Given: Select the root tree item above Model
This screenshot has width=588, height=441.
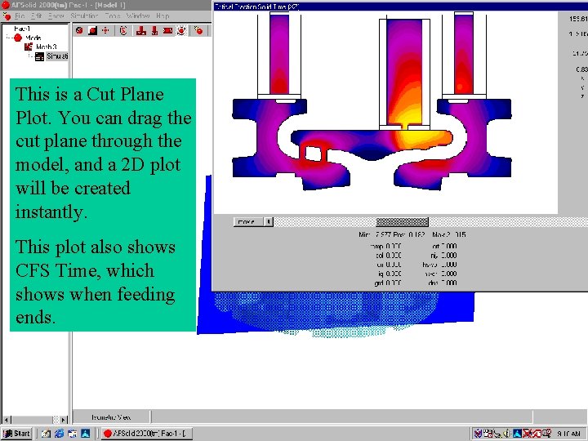Looking at the screenshot, I should click(22, 29).
